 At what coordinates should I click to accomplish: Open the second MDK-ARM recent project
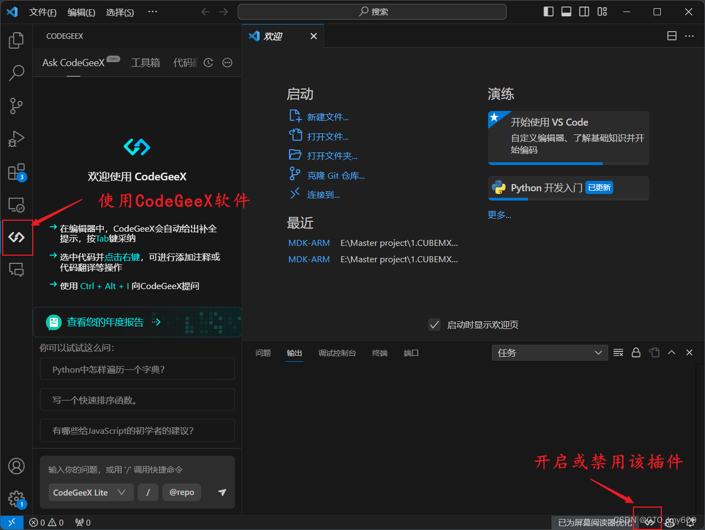[309, 260]
